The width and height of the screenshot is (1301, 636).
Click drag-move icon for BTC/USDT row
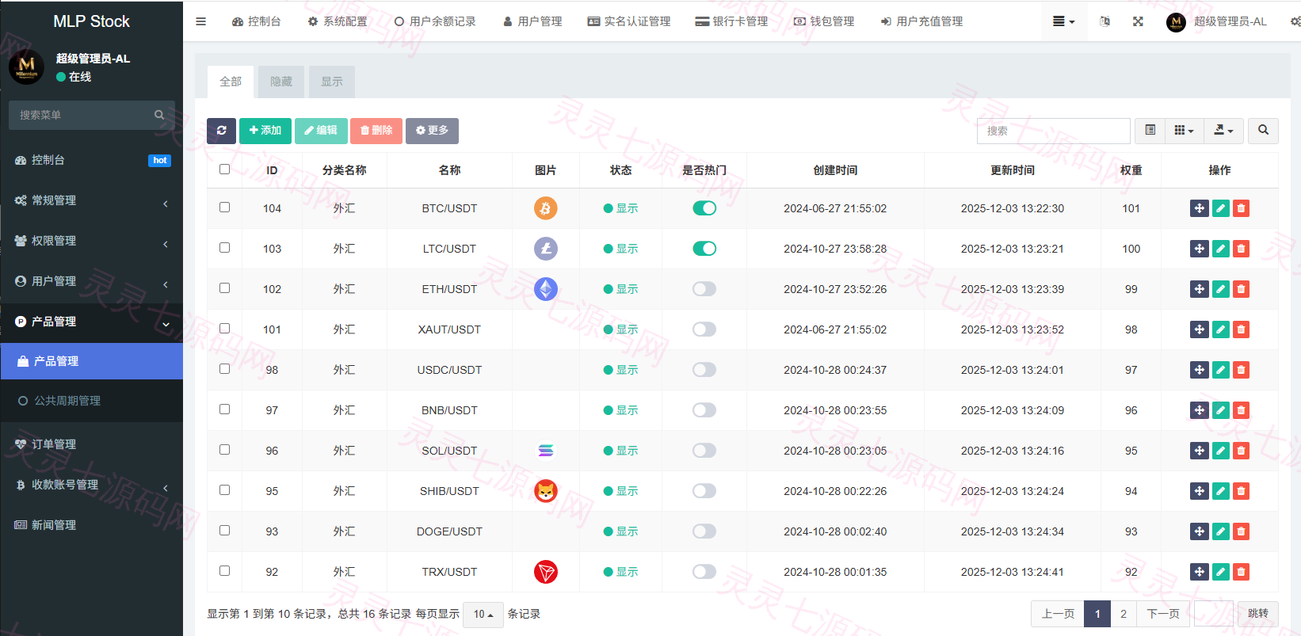pyautogui.click(x=1200, y=208)
